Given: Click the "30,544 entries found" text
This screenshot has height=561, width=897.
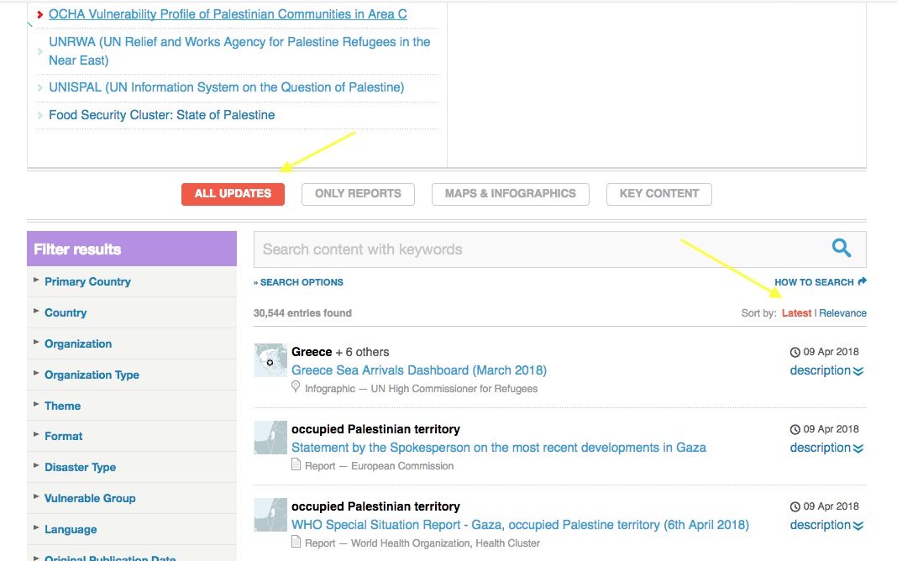Looking at the screenshot, I should click(302, 312).
